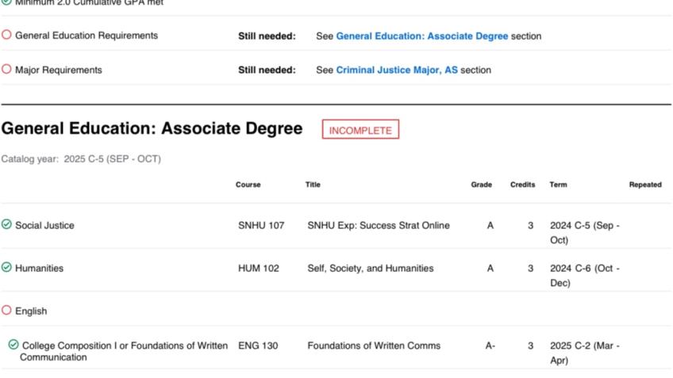Click the General Education Requirements label

pyautogui.click(x=87, y=36)
